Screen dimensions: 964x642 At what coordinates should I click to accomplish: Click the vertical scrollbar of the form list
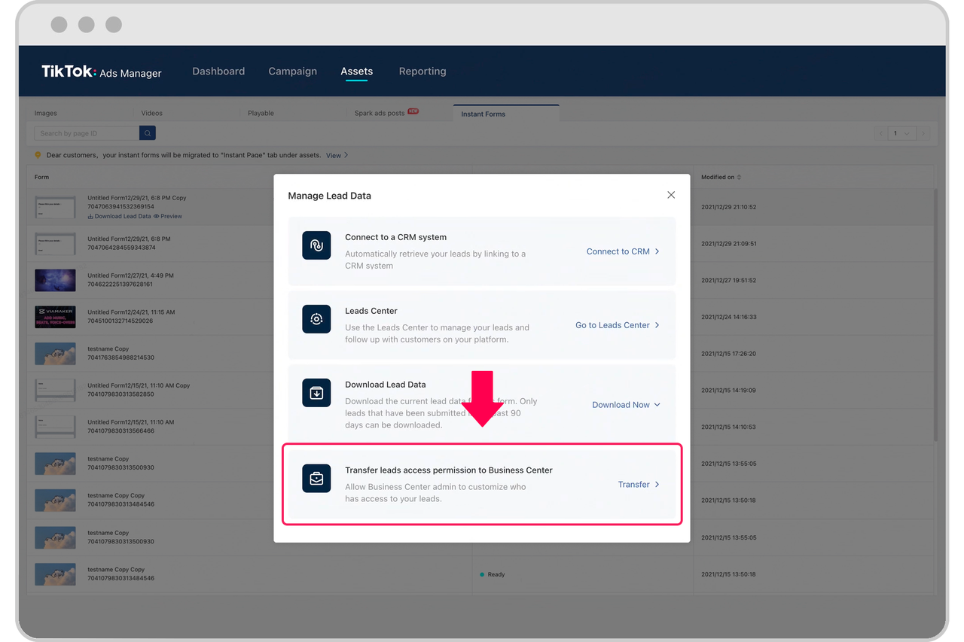point(936,316)
